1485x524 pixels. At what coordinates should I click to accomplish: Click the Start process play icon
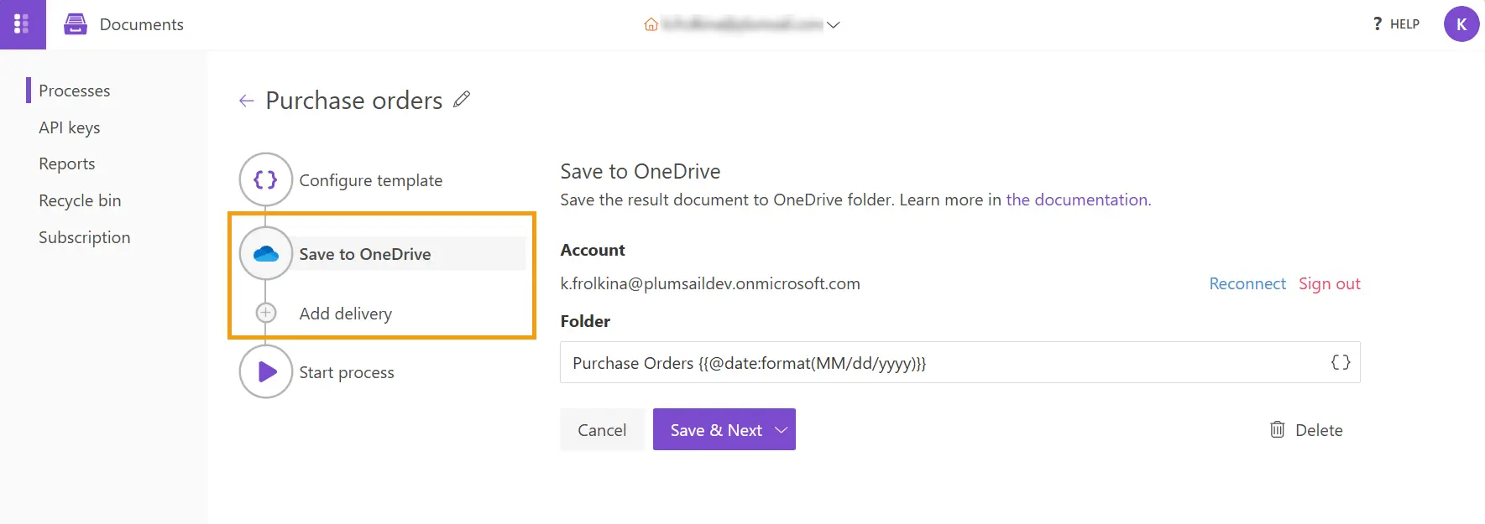click(x=265, y=371)
